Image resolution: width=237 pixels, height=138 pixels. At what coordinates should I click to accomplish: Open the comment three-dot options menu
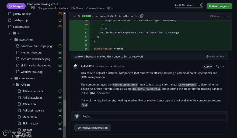[222, 67]
